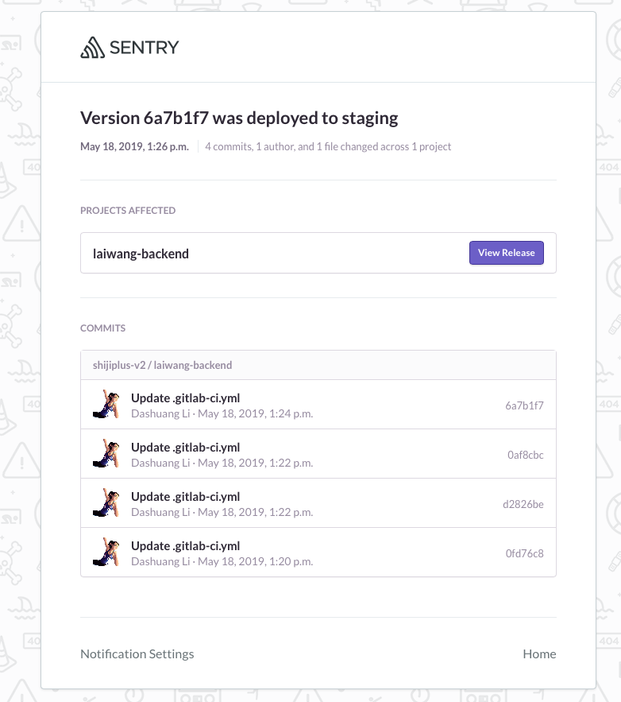Open commit hash 0fd76c8 link
621x702 pixels.
pos(524,553)
